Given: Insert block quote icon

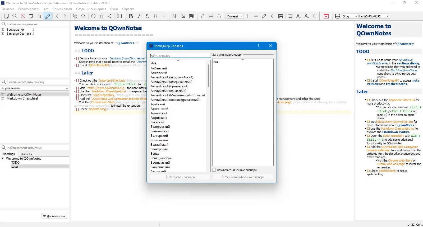Looking at the screenshot, I should [164, 16].
